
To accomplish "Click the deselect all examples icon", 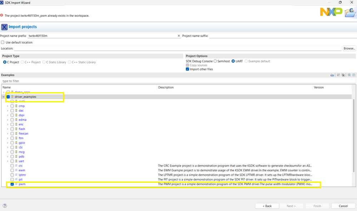I will (343, 75).
